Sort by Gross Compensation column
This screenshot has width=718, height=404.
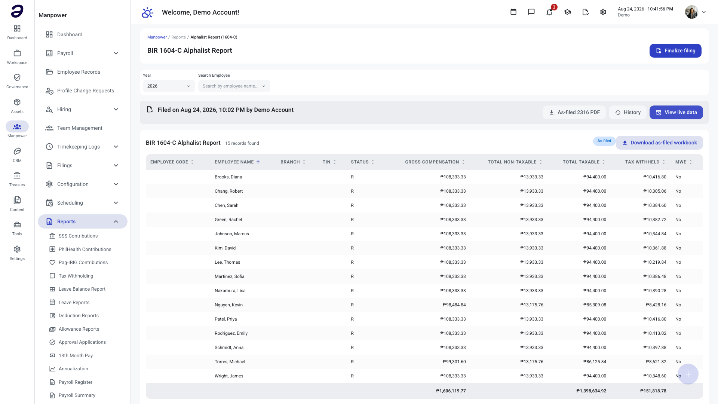pyautogui.click(x=435, y=162)
